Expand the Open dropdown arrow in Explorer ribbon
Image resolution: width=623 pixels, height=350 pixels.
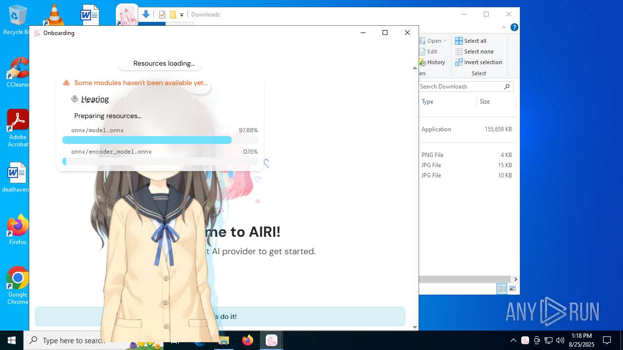(x=445, y=41)
